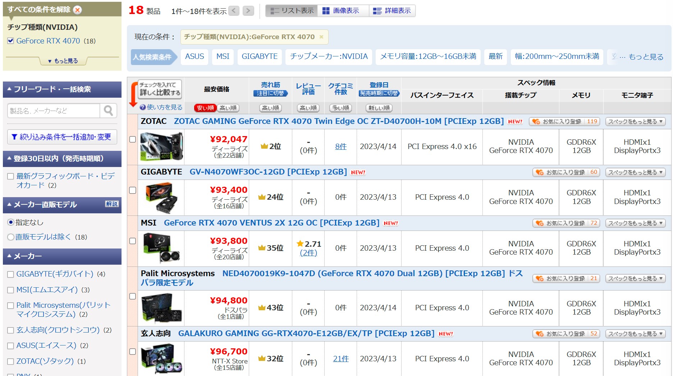Image resolution: width=673 pixels, height=376 pixels.
Task: Tick compare checkbox for ZOTAC row
Action: [x=133, y=139]
